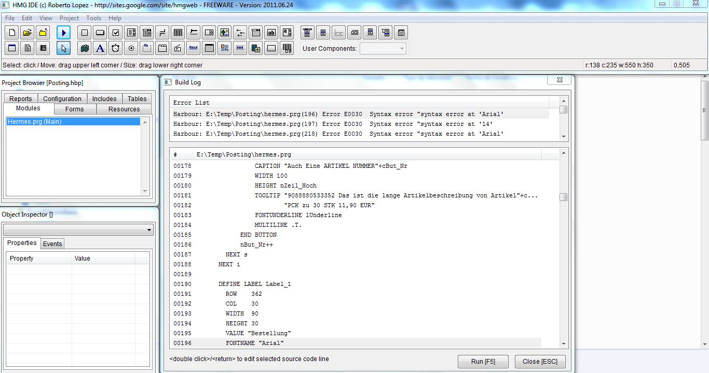Viewport: 709px width, 373px height.
Task: Switch to the Reports tab
Action: tap(21, 98)
